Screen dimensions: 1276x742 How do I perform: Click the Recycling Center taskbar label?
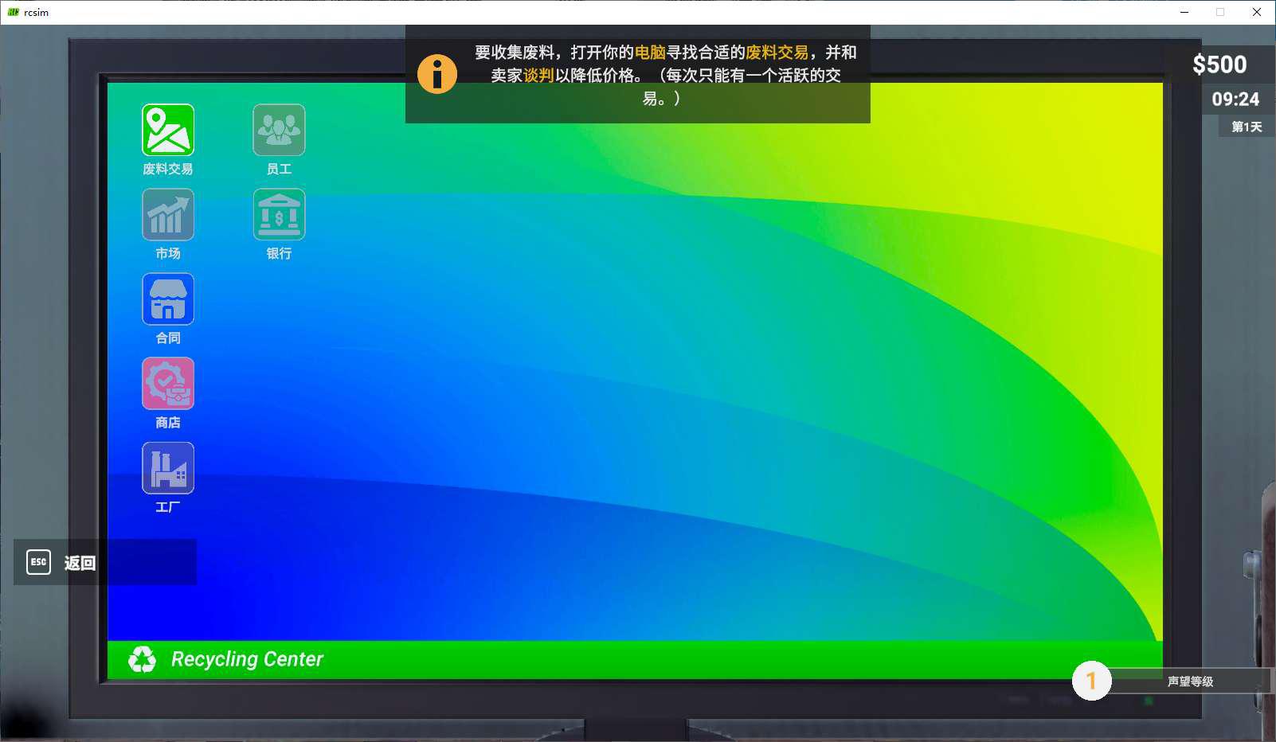247,659
